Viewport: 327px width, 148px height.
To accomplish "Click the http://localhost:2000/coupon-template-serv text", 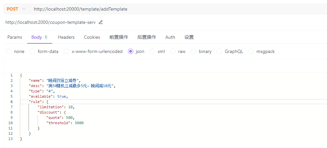I will point(51,22).
